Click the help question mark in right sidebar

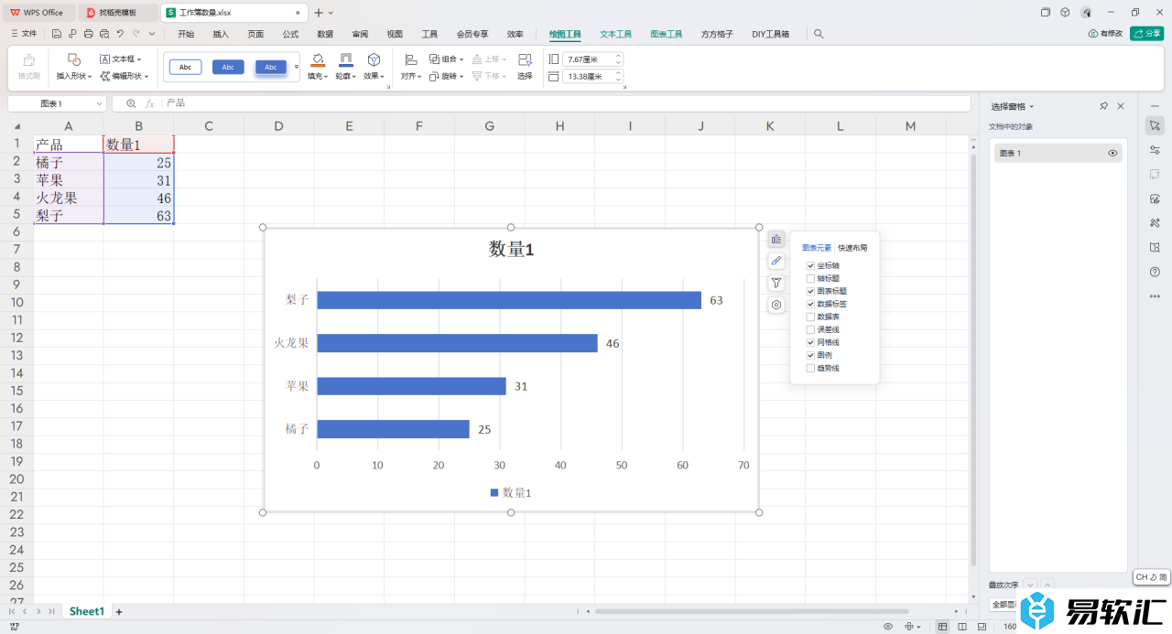(1155, 272)
